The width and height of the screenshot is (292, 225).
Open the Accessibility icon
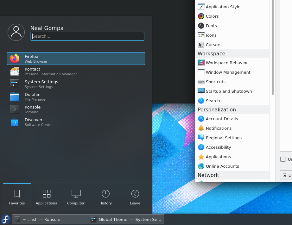[x=201, y=147]
